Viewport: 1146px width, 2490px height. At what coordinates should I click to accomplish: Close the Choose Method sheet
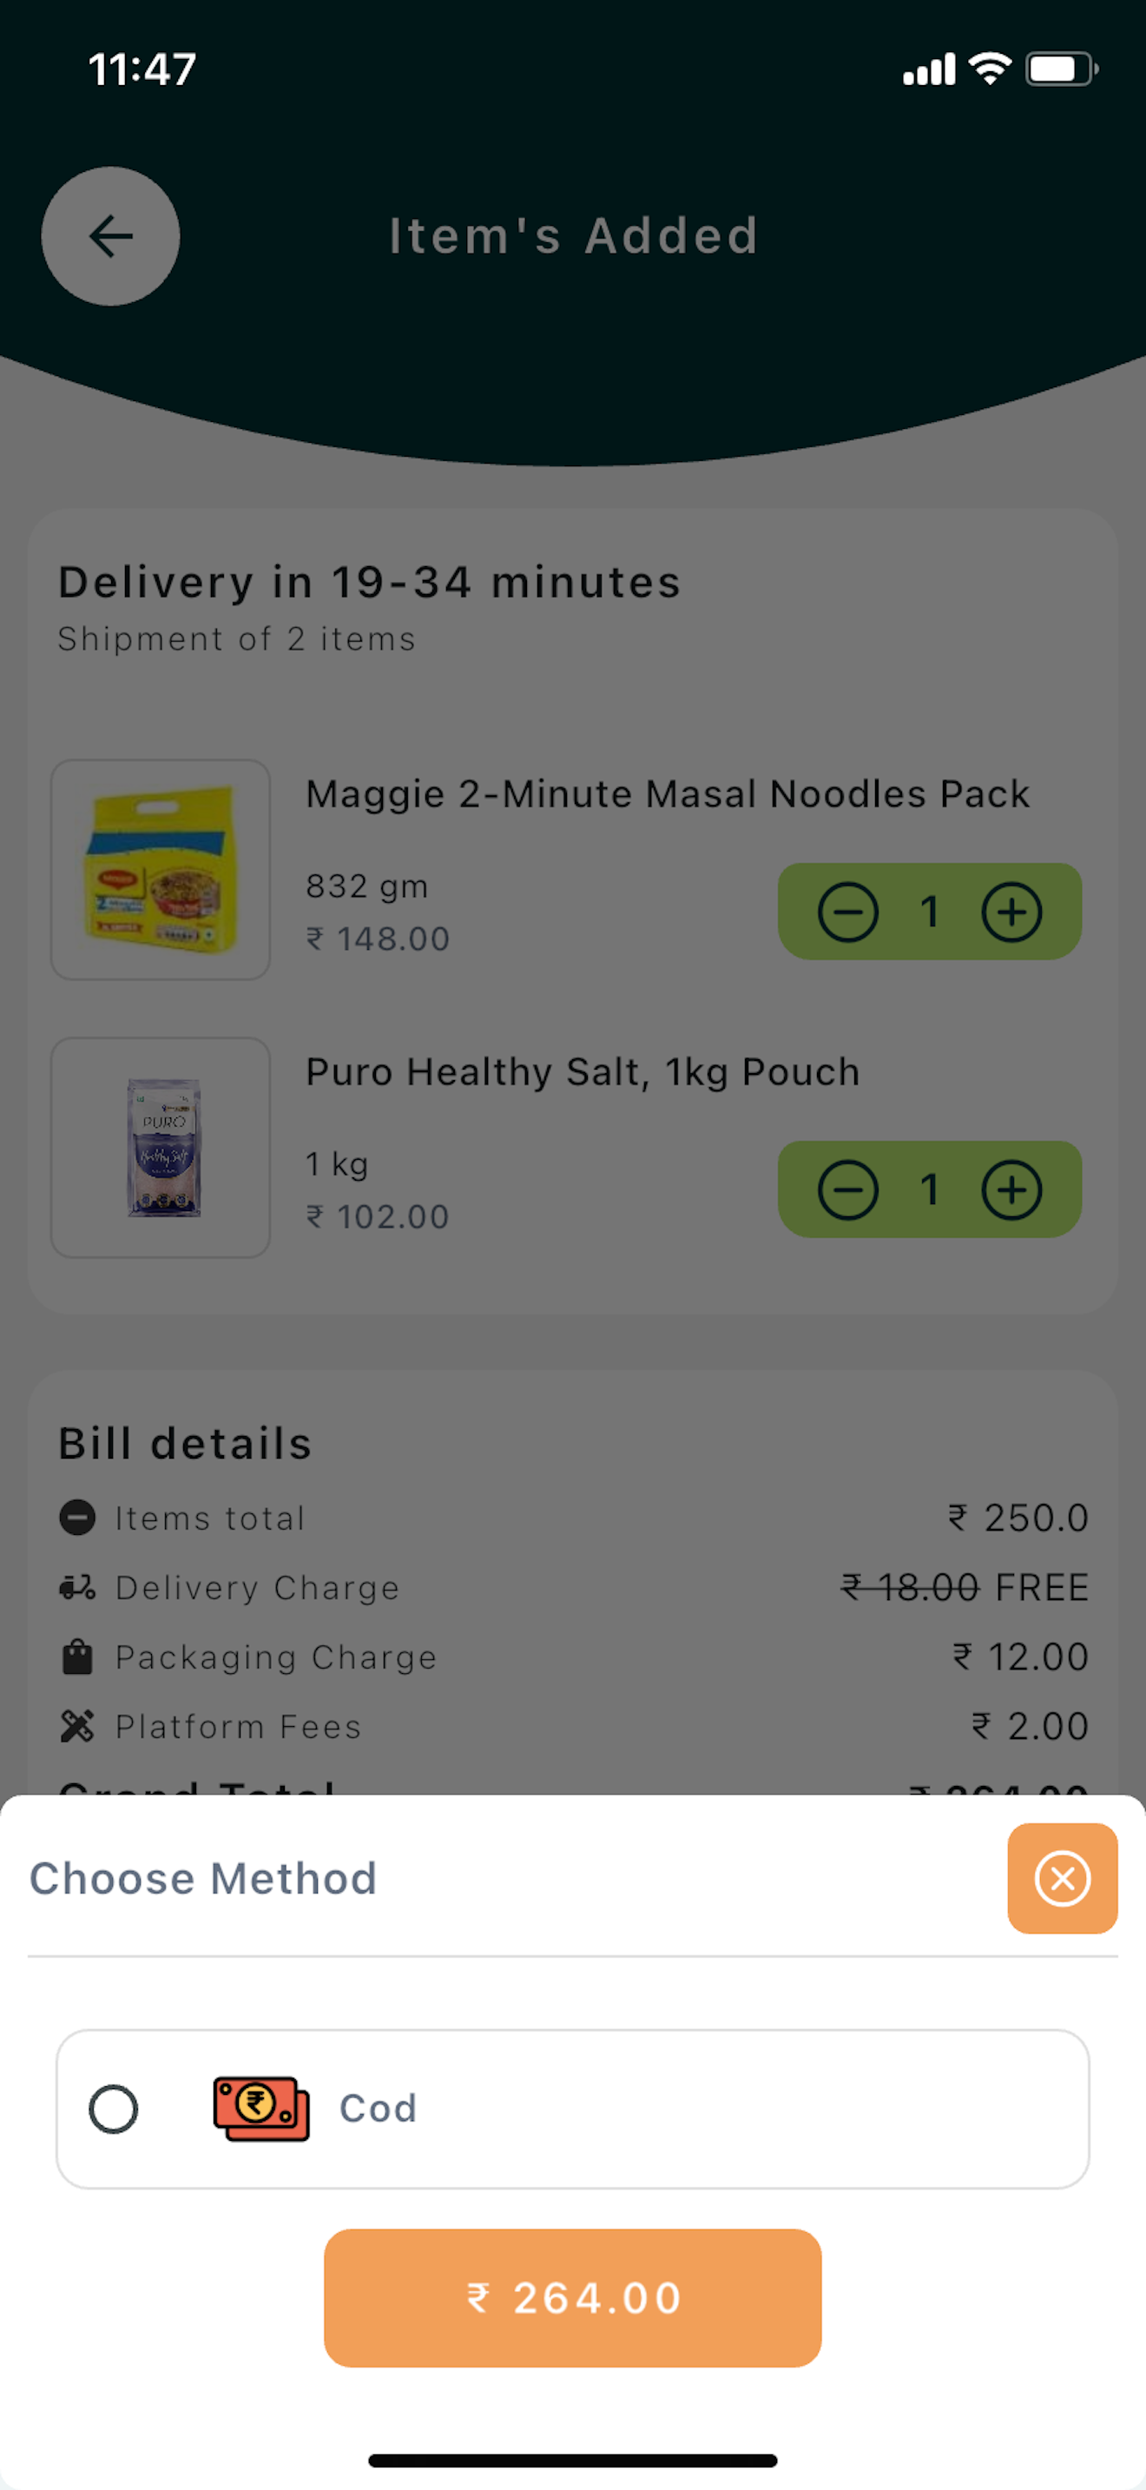point(1062,1878)
